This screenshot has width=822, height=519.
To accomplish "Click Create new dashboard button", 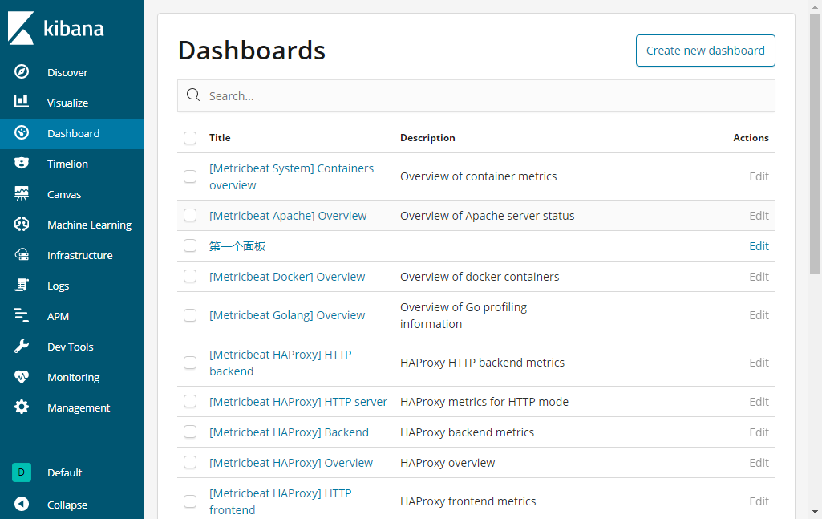I will click(x=705, y=51).
